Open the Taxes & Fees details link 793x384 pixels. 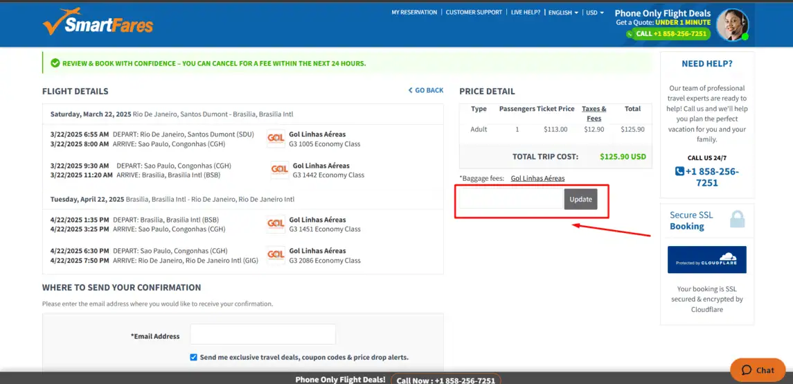[x=594, y=113]
